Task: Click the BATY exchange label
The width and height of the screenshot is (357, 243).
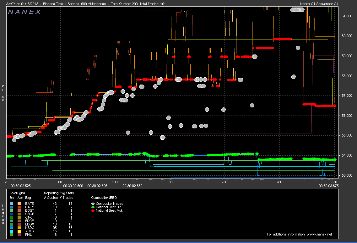Action: pyautogui.click(x=30, y=207)
